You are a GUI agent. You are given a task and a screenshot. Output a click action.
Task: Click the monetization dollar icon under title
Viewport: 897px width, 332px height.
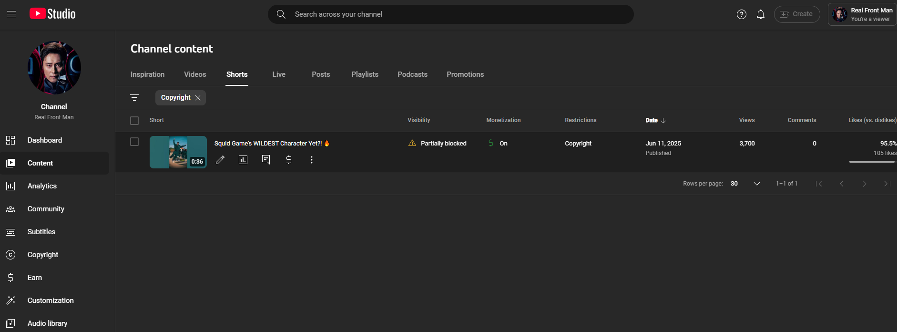289,160
